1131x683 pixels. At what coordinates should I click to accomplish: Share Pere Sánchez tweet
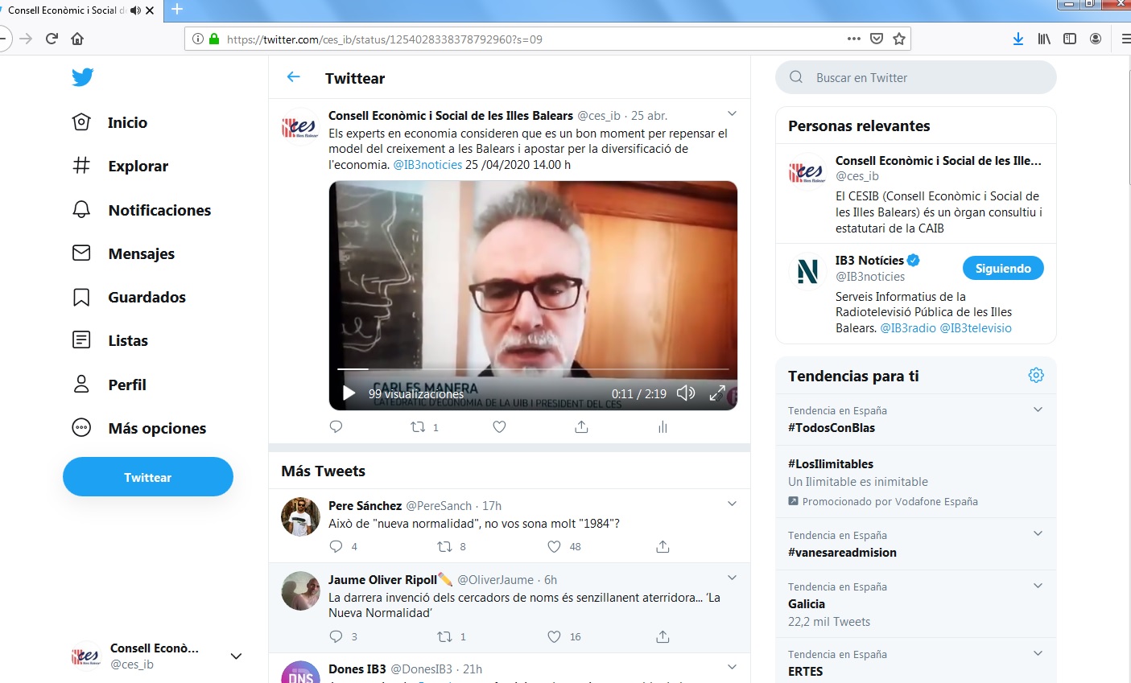pos(663,546)
